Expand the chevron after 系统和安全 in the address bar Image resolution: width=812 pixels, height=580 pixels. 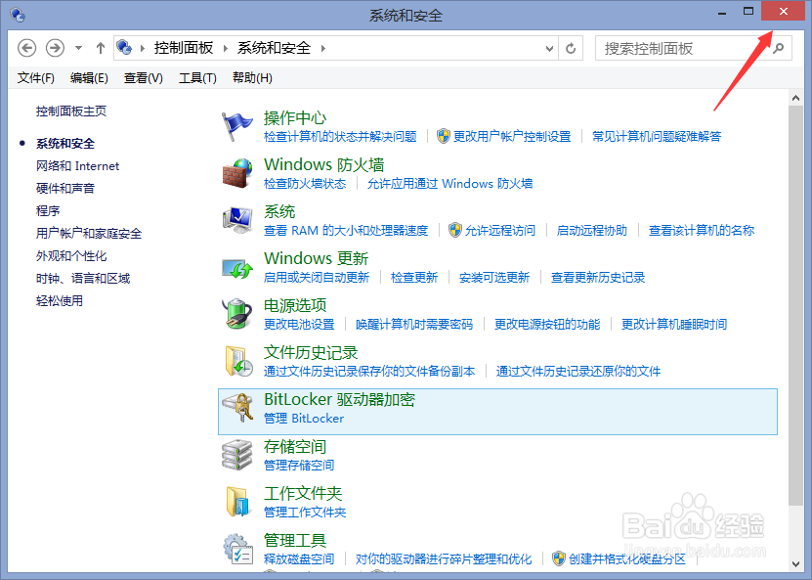(x=323, y=48)
